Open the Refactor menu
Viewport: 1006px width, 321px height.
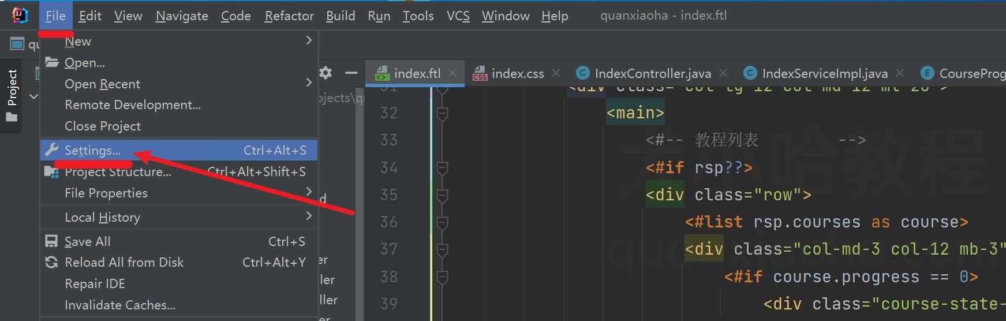pyautogui.click(x=289, y=16)
